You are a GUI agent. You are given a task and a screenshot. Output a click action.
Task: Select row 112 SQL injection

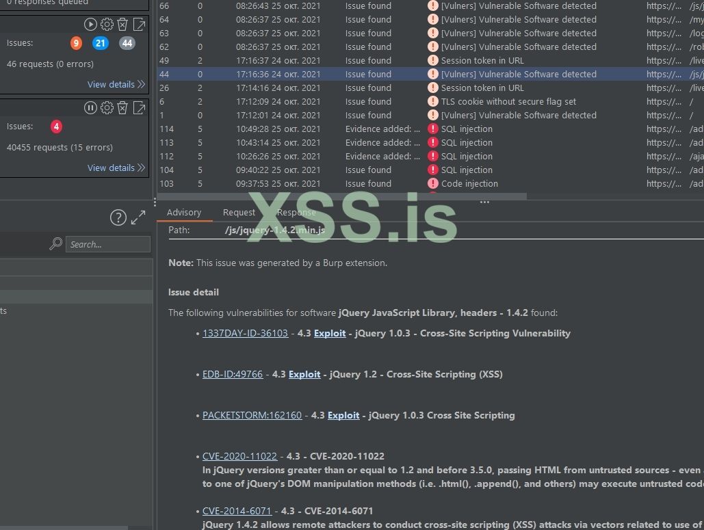pos(430,156)
